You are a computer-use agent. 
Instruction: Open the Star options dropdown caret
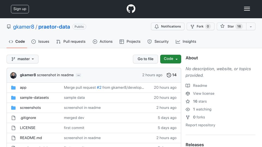251,27
